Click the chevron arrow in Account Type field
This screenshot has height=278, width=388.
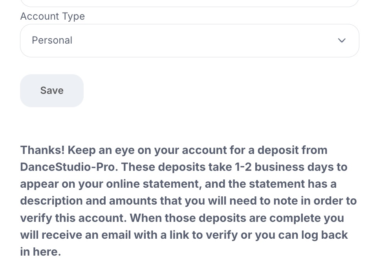tap(342, 40)
